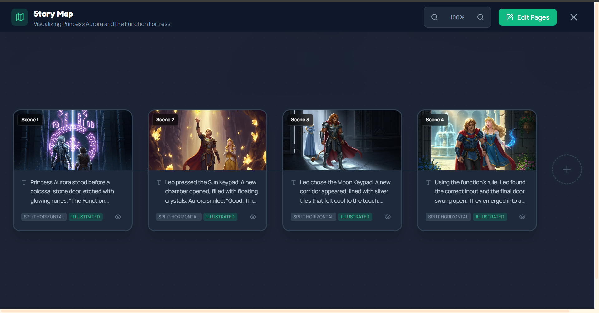Click the text icon on Scene 3 card
The height and width of the screenshot is (313, 599).
click(x=293, y=183)
